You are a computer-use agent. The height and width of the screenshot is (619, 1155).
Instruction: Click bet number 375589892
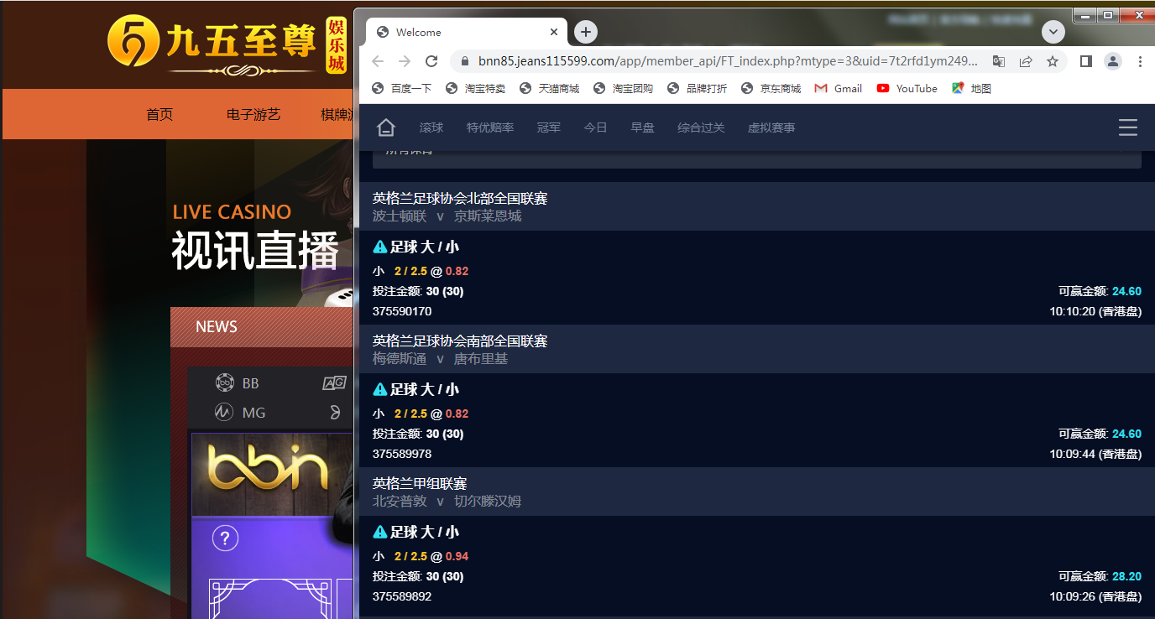[x=402, y=596]
